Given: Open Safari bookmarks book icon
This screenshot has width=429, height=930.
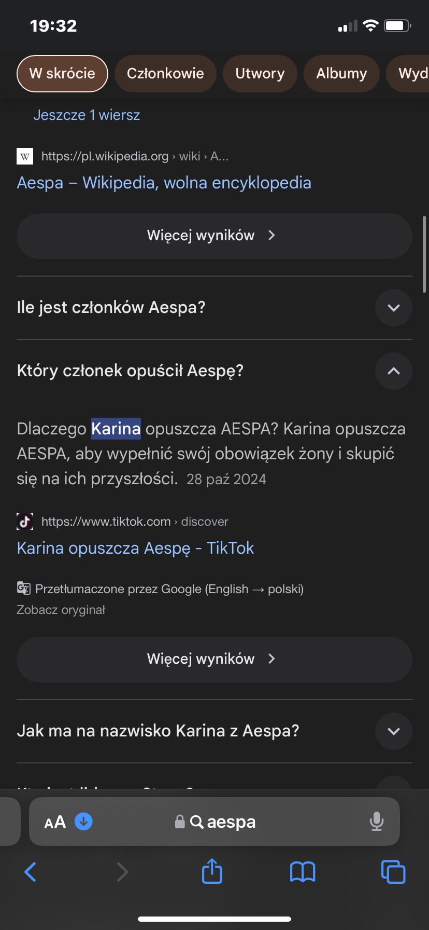Looking at the screenshot, I should (x=303, y=872).
